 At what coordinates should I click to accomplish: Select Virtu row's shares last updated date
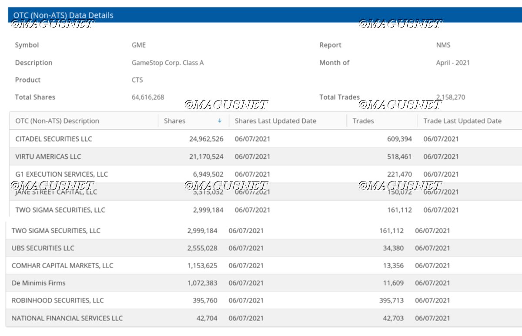tap(252, 157)
